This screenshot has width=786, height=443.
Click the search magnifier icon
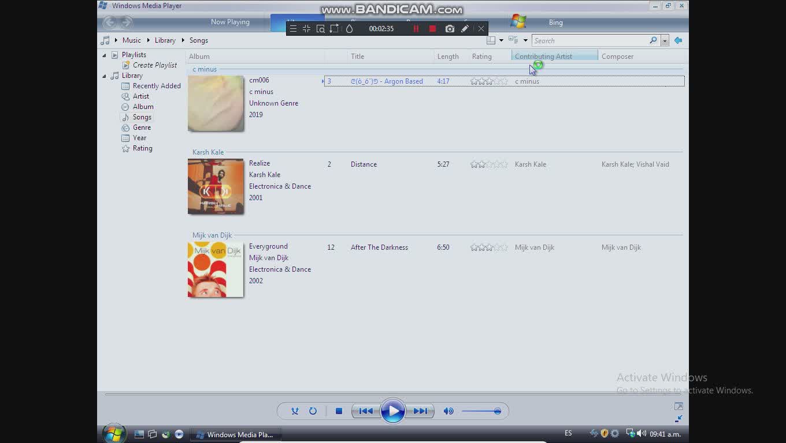652,40
